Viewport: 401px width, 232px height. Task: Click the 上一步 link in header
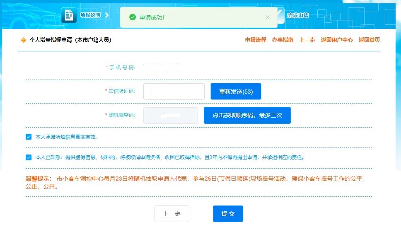[307, 40]
